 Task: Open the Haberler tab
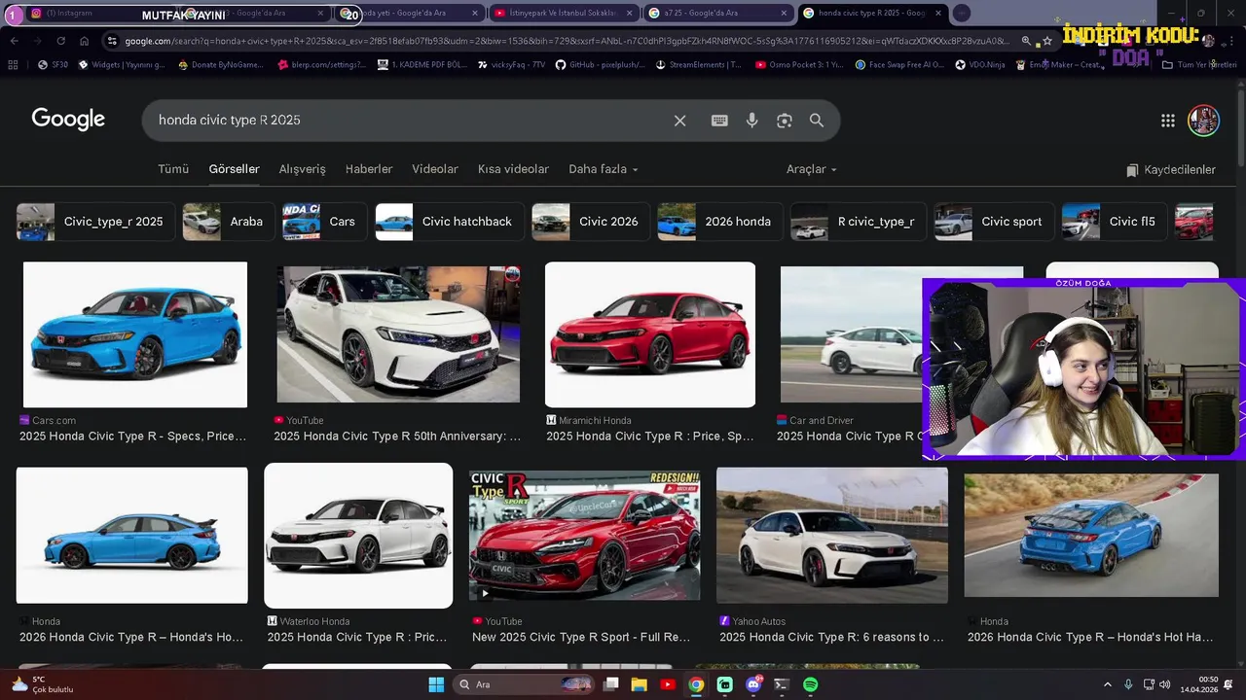coord(369,169)
